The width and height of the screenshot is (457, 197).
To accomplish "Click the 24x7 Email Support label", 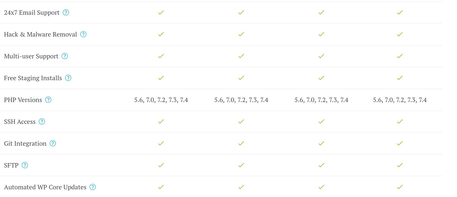I will coord(32,13).
